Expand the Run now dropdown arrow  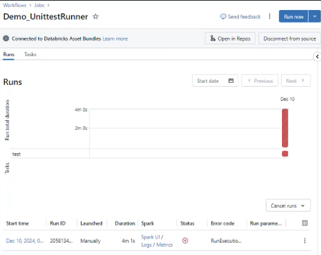coord(315,16)
